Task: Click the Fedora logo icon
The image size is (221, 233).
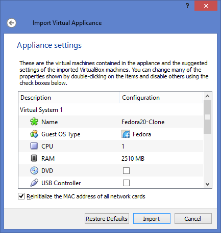Action: click(x=126, y=134)
